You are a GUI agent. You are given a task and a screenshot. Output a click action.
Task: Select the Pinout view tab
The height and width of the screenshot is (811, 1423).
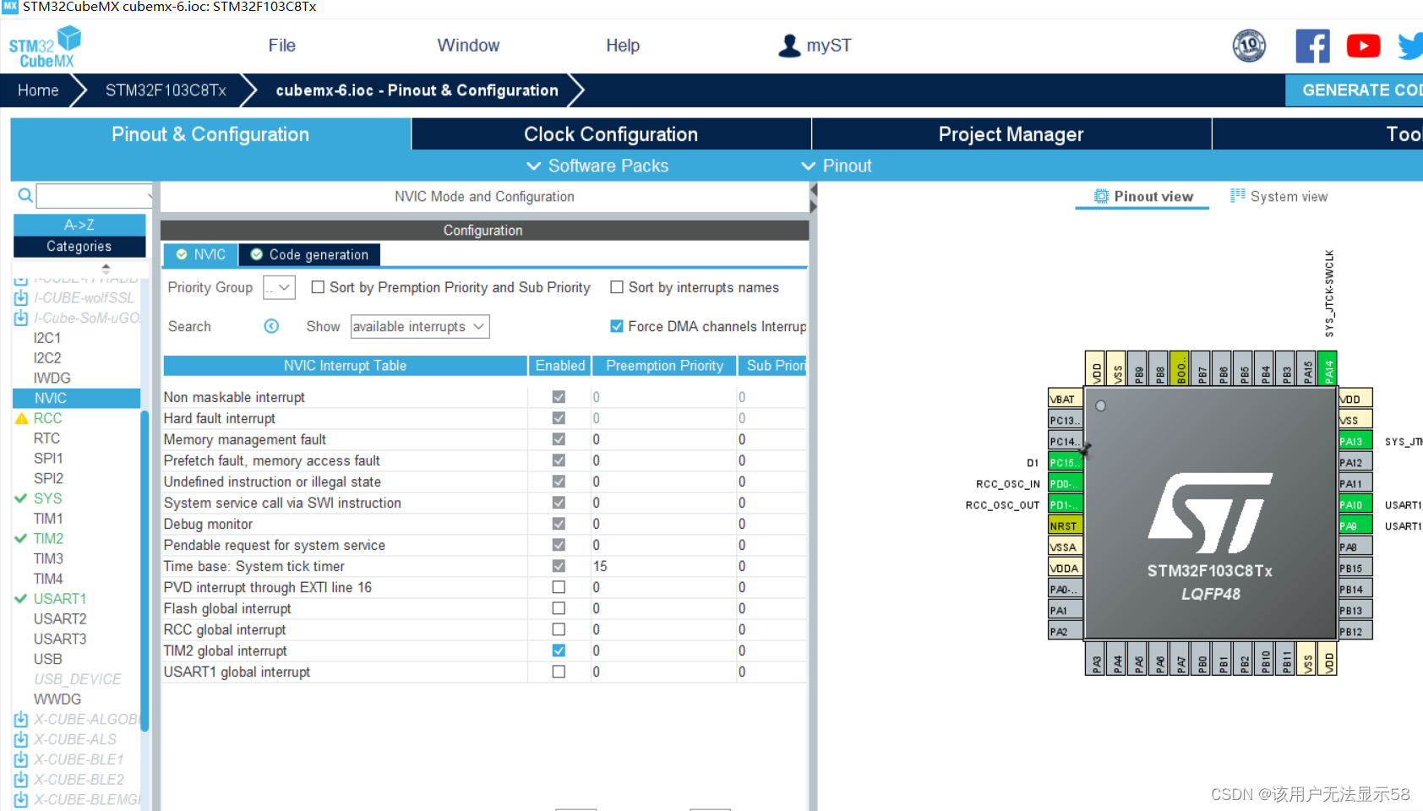tap(1143, 196)
